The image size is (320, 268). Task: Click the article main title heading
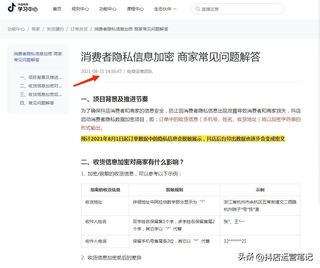pyautogui.click(x=171, y=57)
